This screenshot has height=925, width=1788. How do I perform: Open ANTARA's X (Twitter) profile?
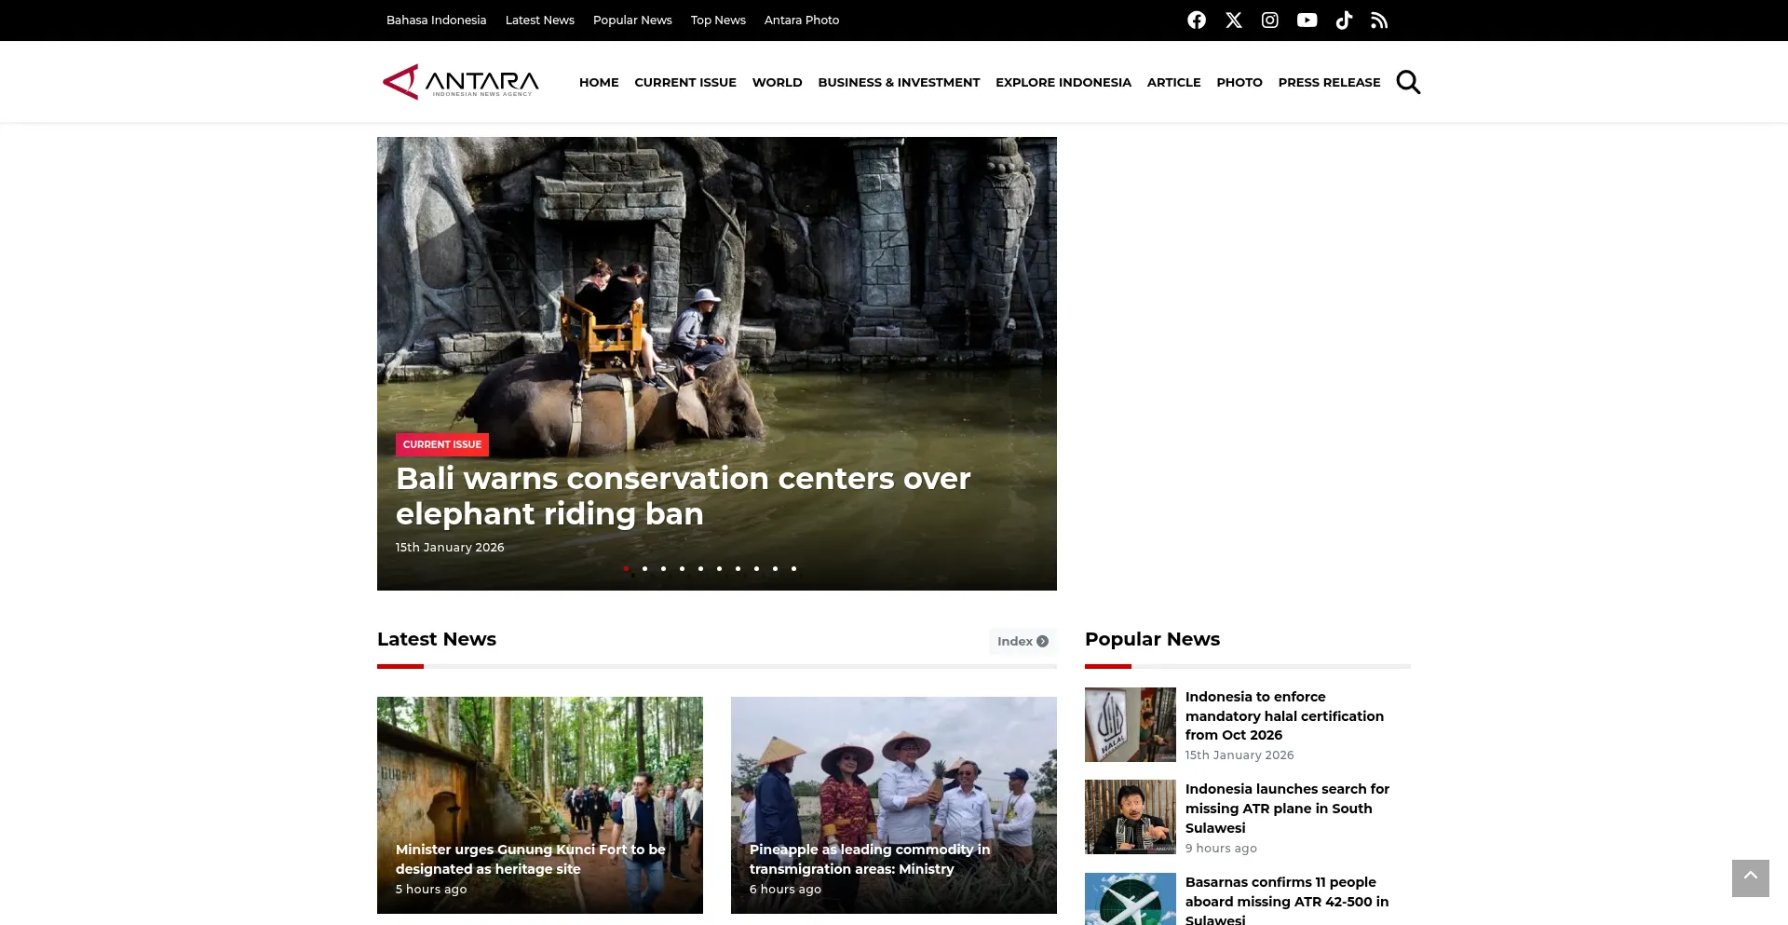[x=1233, y=20]
